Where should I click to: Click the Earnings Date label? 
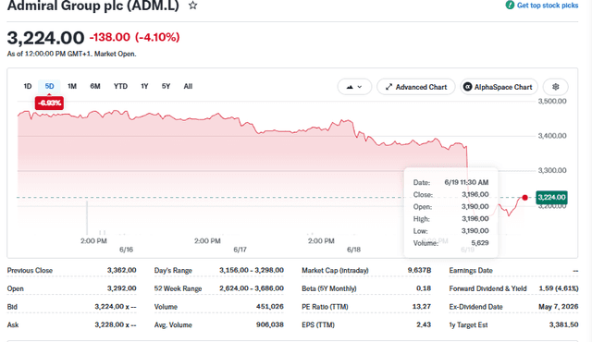click(471, 270)
